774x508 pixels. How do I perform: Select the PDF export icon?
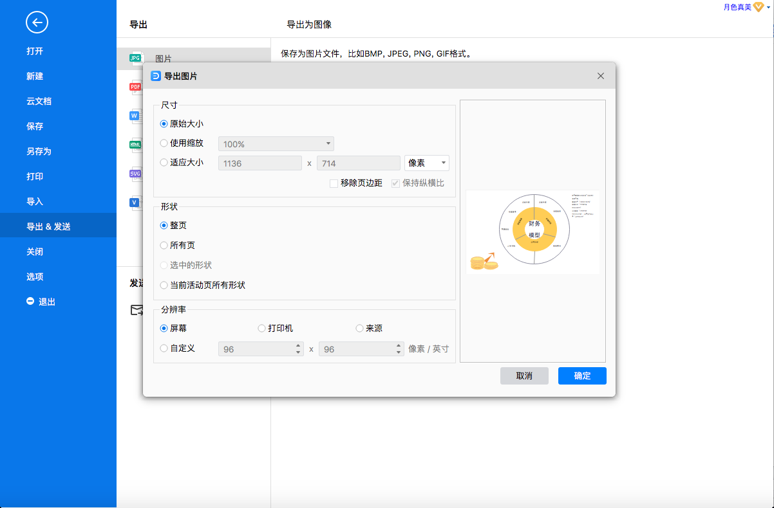[135, 87]
